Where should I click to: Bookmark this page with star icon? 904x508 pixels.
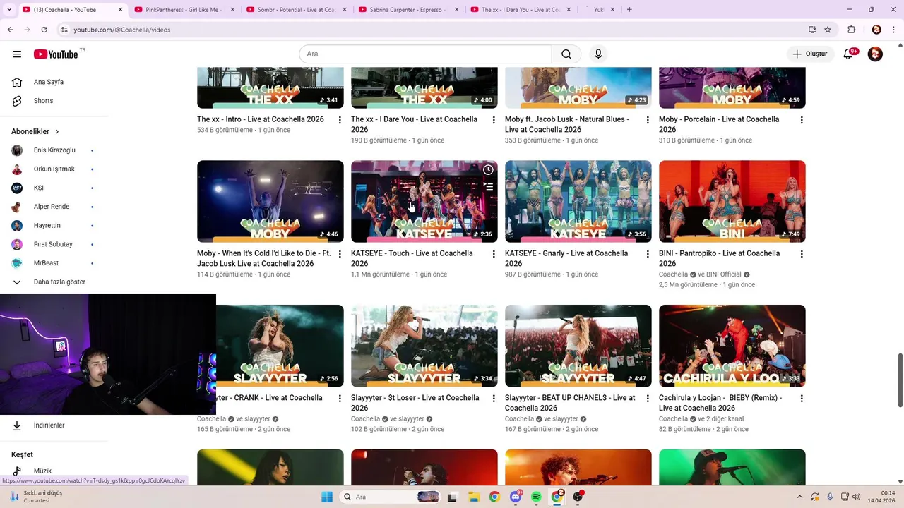tap(828, 30)
